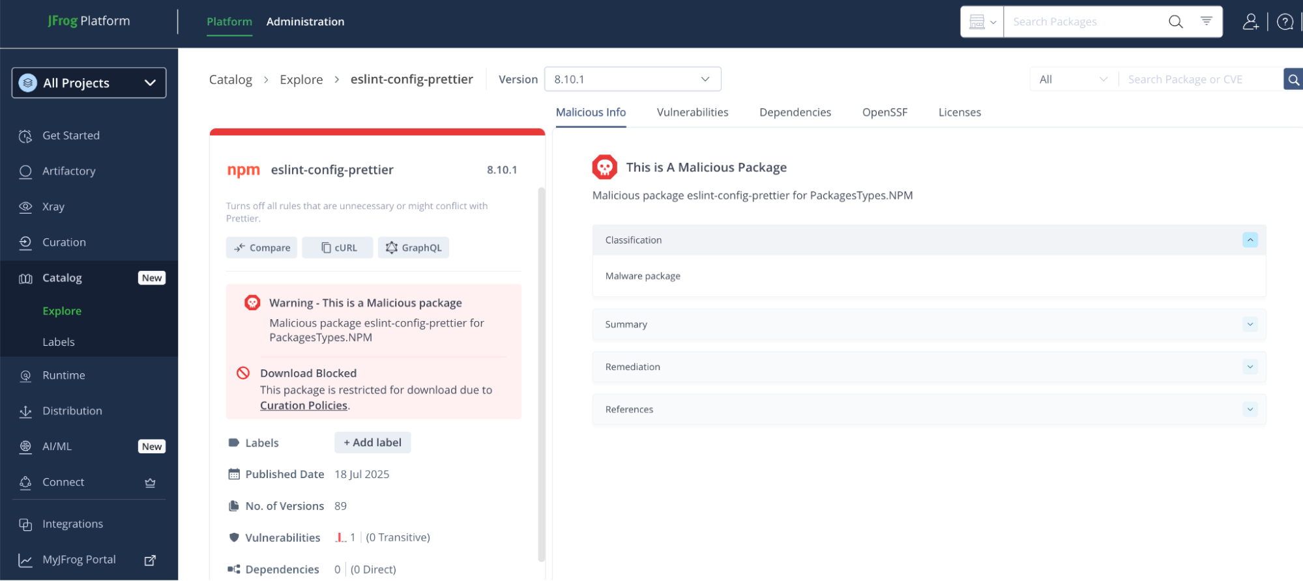This screenshot has width=1303, height=581.
Task: Follow the Curation Policies link
Action: (x=304, y=406)
